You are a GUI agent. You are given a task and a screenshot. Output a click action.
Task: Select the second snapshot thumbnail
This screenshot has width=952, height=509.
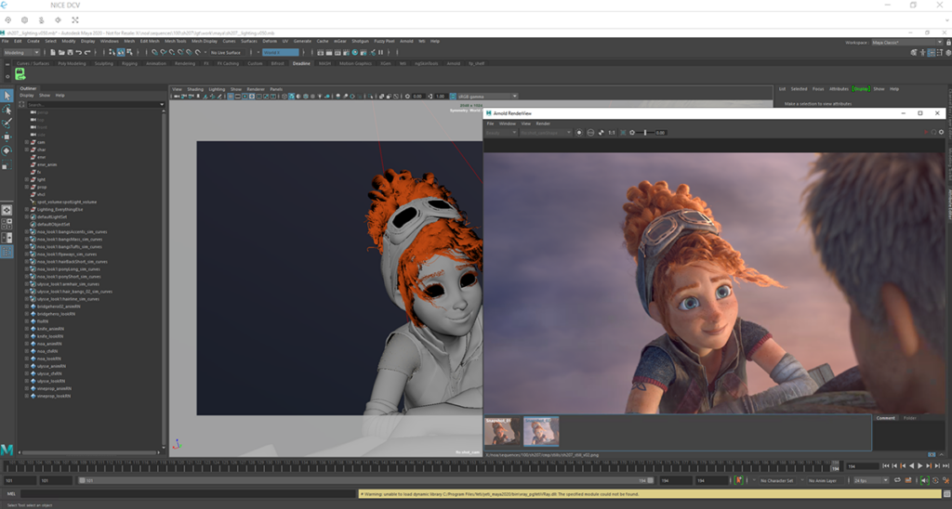[541, 431]
